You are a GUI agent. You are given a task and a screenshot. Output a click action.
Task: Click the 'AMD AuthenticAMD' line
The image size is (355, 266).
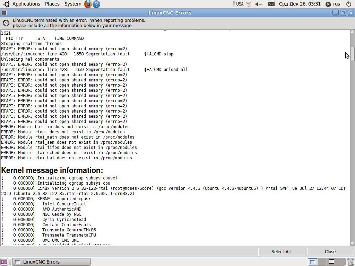[x=41, y=209]
